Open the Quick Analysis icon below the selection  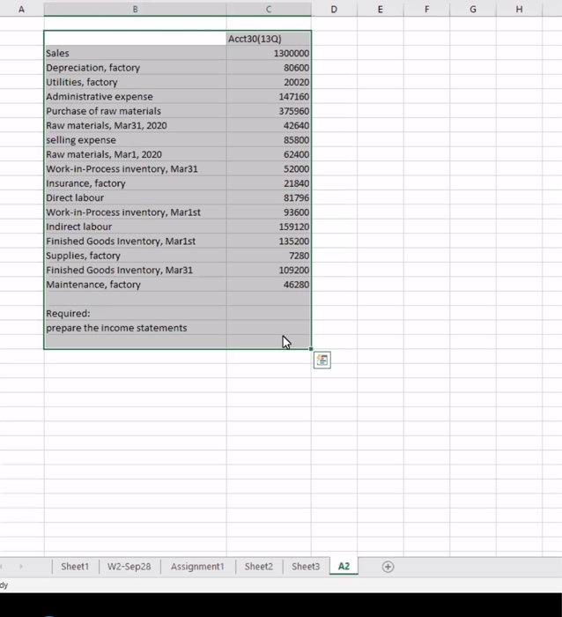tap(322, 360)
